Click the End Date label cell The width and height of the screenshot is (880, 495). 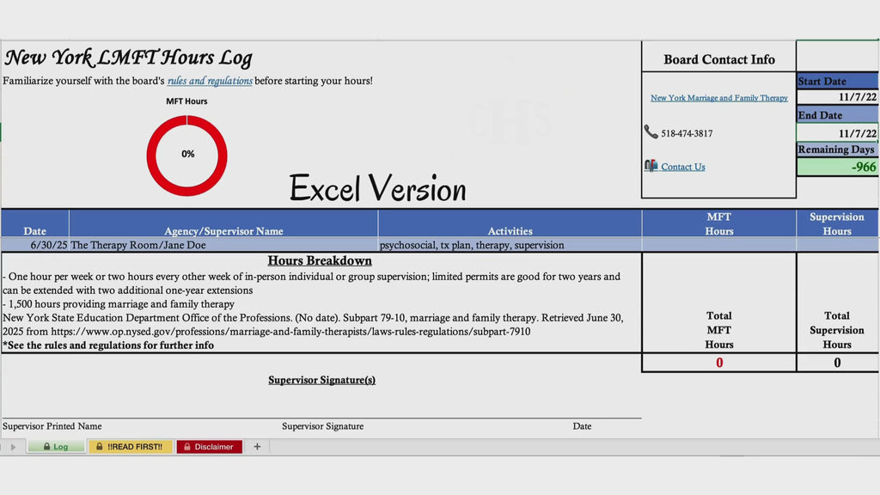coord(837,115)
